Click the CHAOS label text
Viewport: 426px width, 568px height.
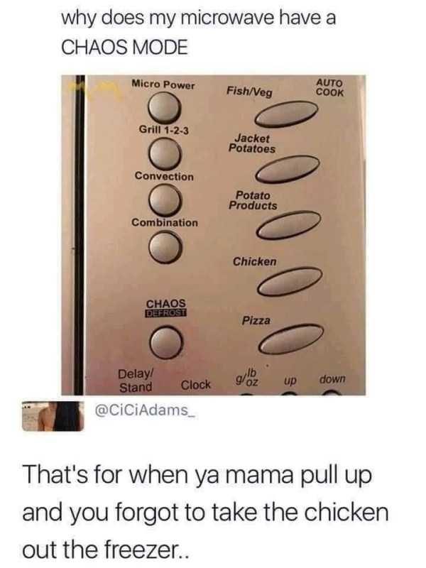point(165,303)
